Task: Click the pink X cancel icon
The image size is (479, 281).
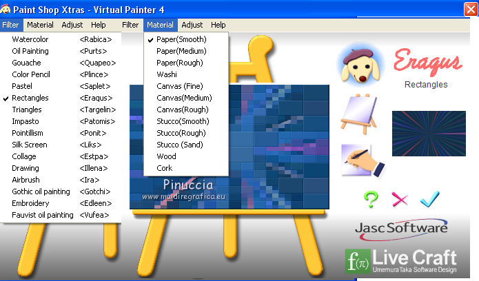Action: 400,200
